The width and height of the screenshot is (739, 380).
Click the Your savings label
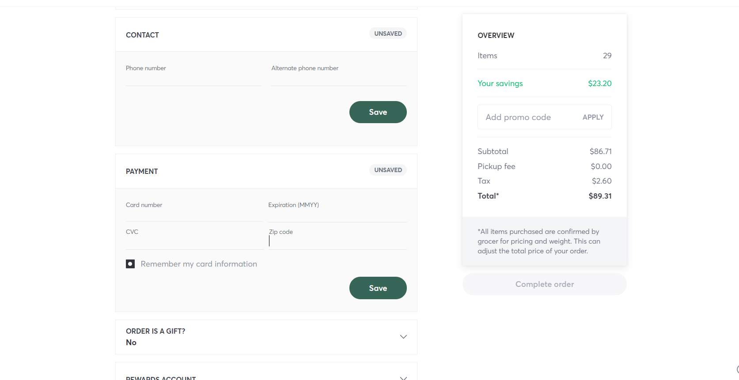(x=500, y=83)
